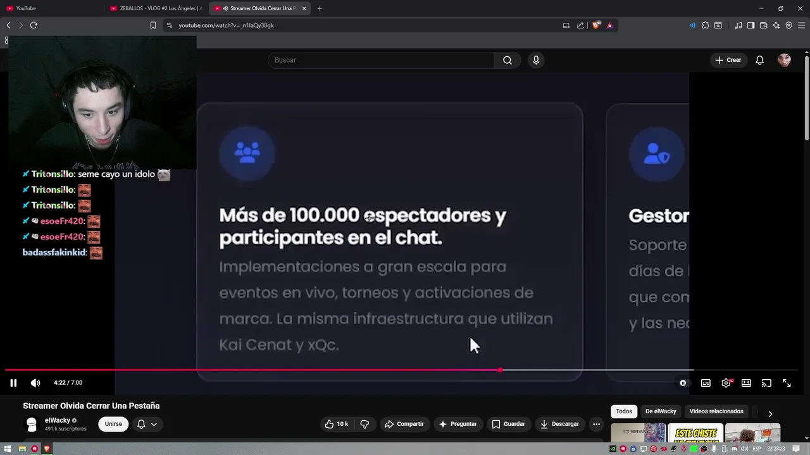Focus the Buscar search field
Viewport: 810px width, 455px height.
381,60
